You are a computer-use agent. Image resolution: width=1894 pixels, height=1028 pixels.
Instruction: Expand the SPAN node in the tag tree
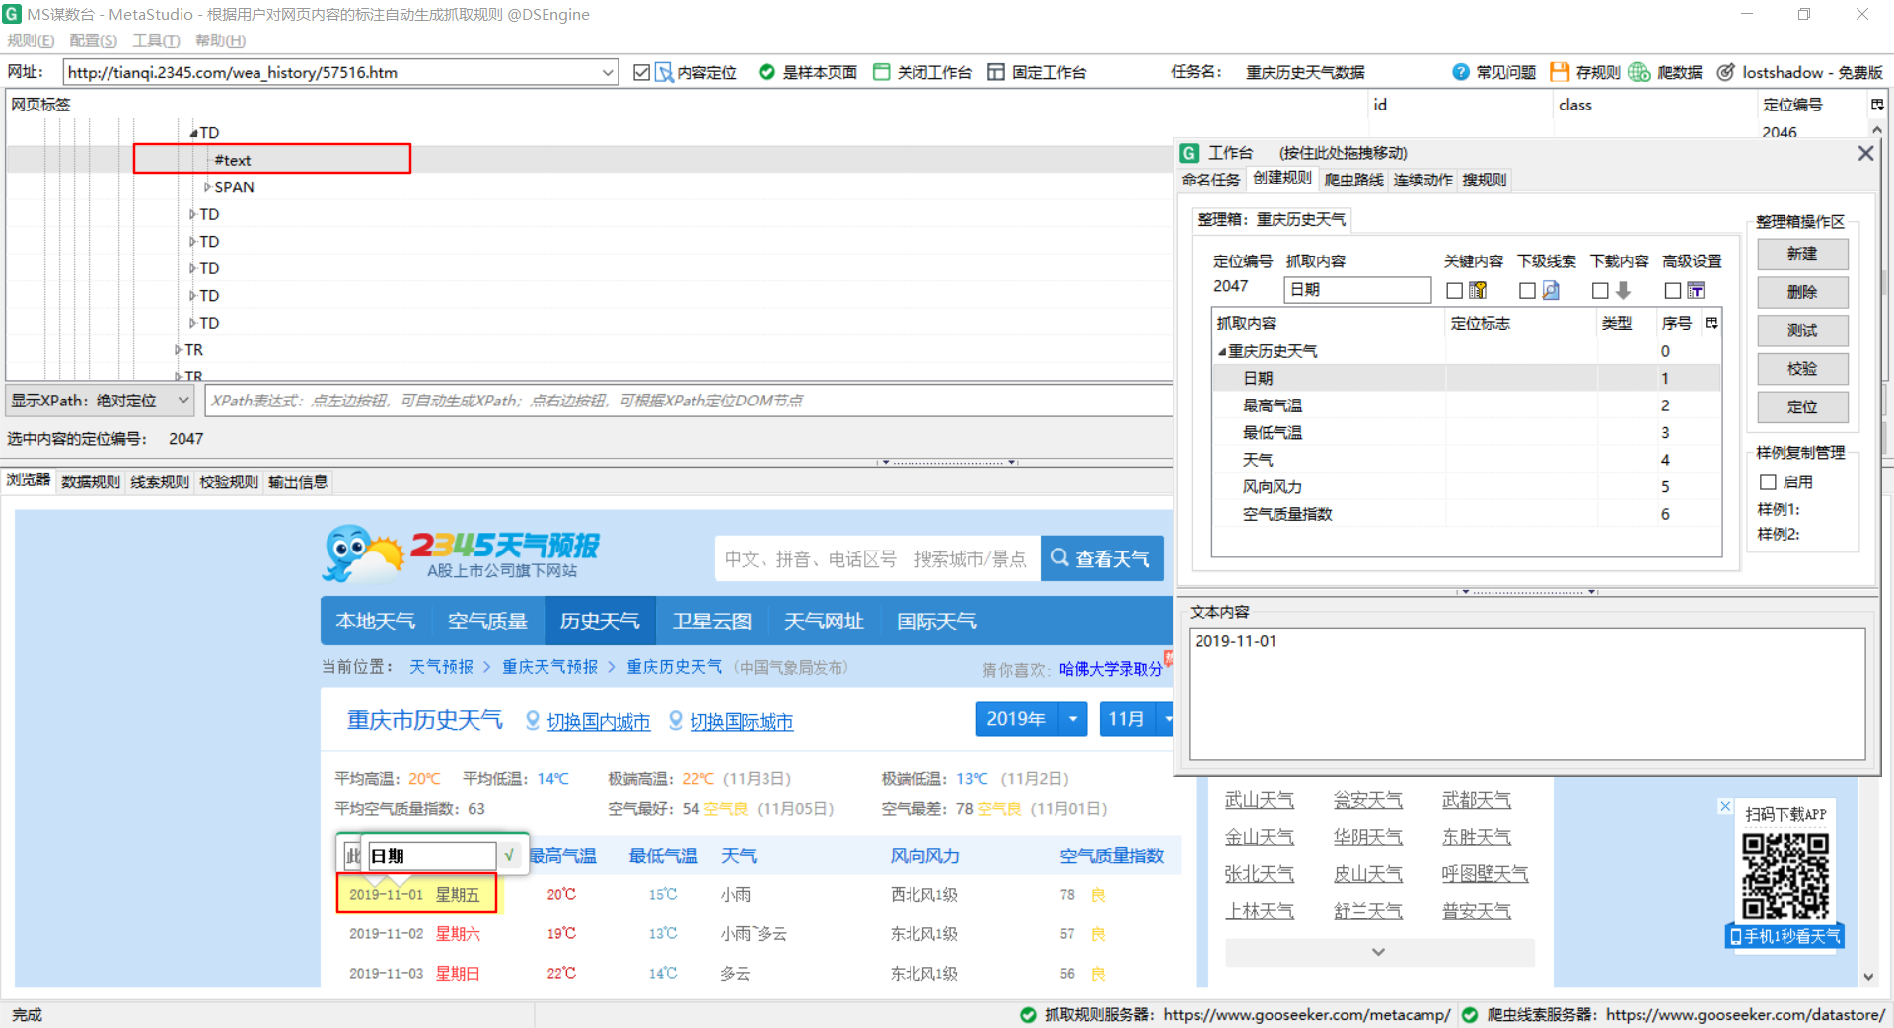(207, 186)
